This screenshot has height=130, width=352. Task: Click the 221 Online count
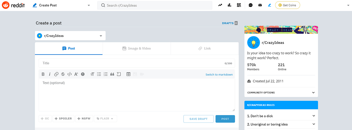pyautogui.click(x=282, y=67)
